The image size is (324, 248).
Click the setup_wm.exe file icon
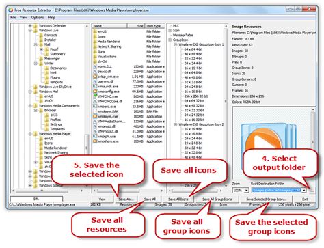click(95, 77)
